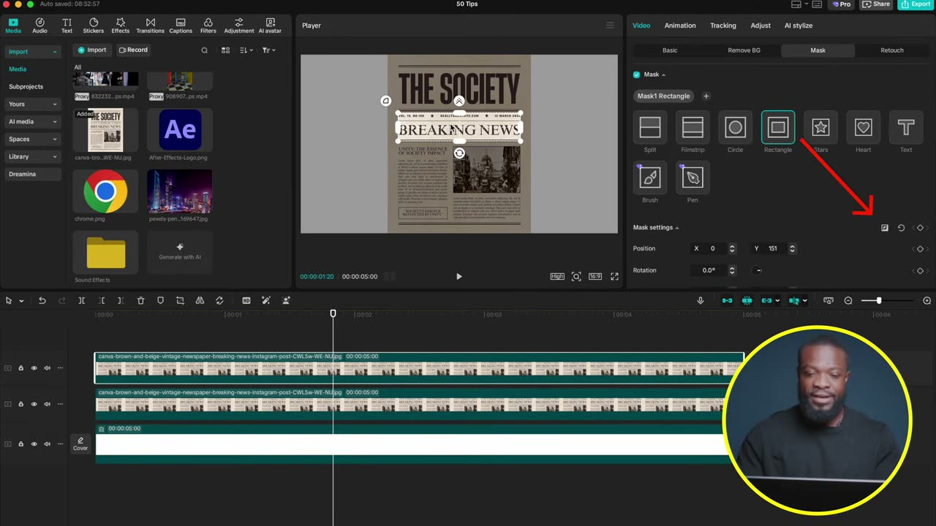Delete the selected clip with trash icon

140,300
